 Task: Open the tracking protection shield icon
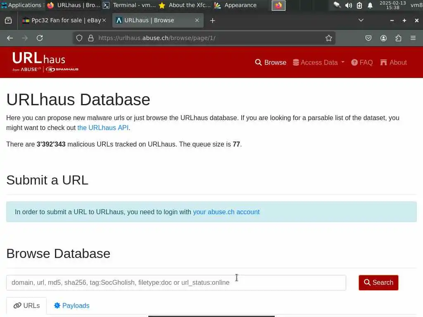pyautogui.click(x=79, y=38)
